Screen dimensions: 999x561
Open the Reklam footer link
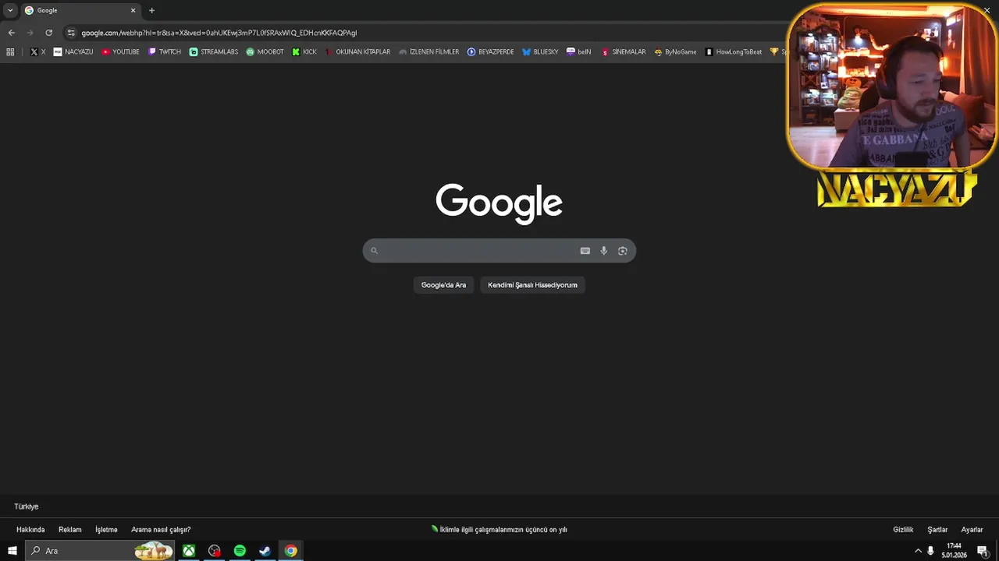(x=69, y=530)
